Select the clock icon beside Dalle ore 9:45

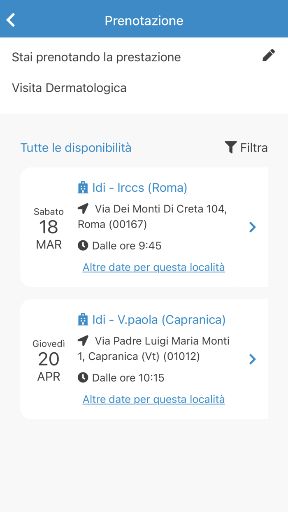(84, 245)
